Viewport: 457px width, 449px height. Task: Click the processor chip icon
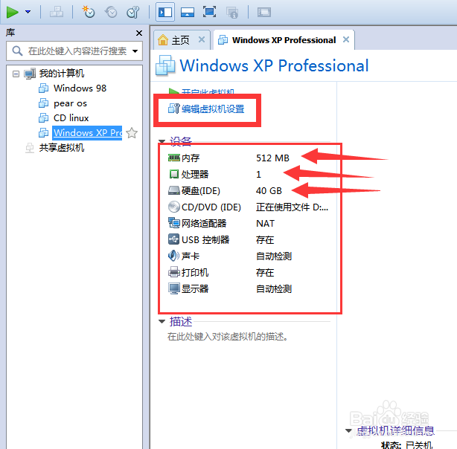174,174
